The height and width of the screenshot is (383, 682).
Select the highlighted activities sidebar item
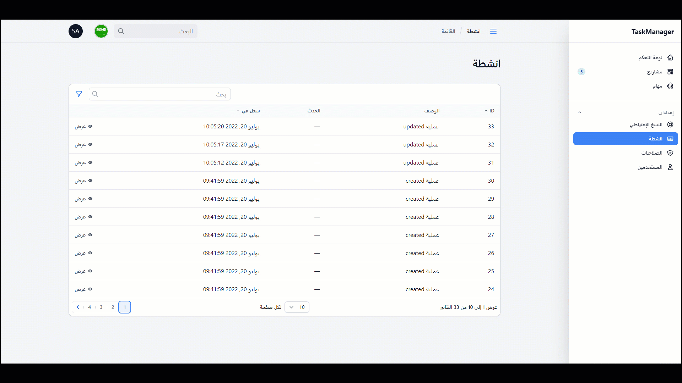click(x=626, y=139)
